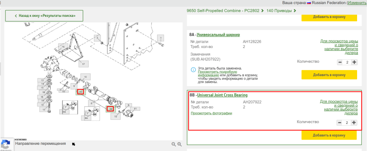Open 140 Приводы breadcrumb
The image size is (367, 151).
[279, 11]
